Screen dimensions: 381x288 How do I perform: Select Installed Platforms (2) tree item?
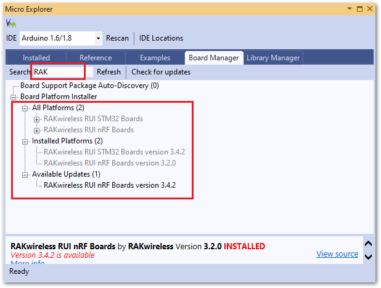pyautogui.click(x=67, y=141)
